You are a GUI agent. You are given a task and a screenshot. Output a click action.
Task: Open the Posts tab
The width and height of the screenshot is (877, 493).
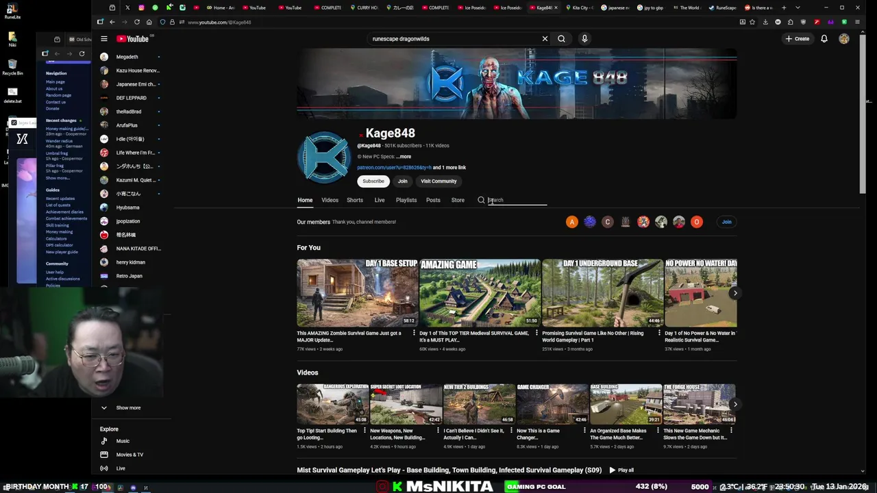pos(433,200)
